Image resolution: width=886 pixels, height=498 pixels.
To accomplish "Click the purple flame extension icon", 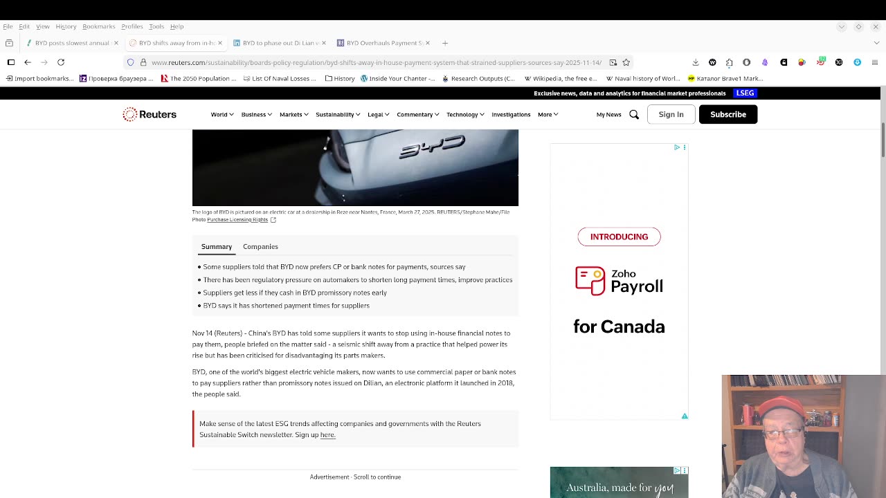I will coord(765,62).
